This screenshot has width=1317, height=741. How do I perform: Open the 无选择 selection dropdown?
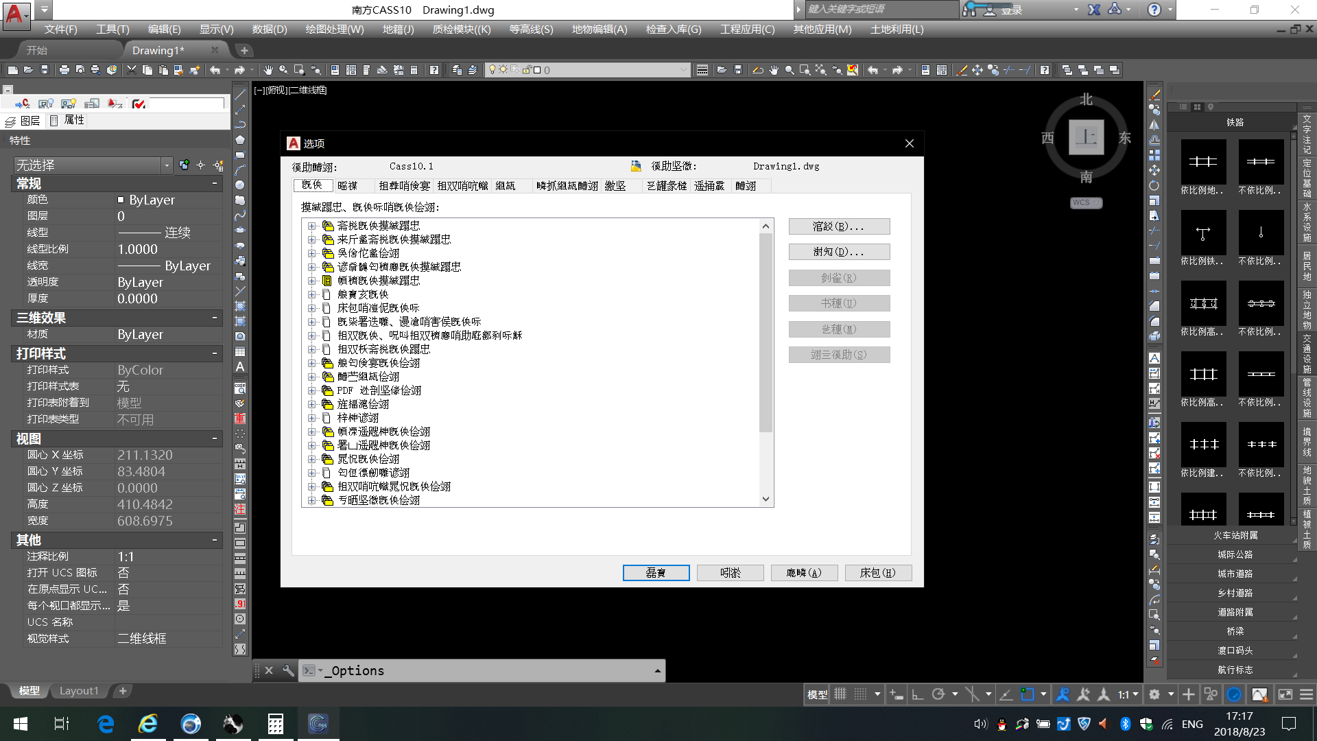pos(166,165)
